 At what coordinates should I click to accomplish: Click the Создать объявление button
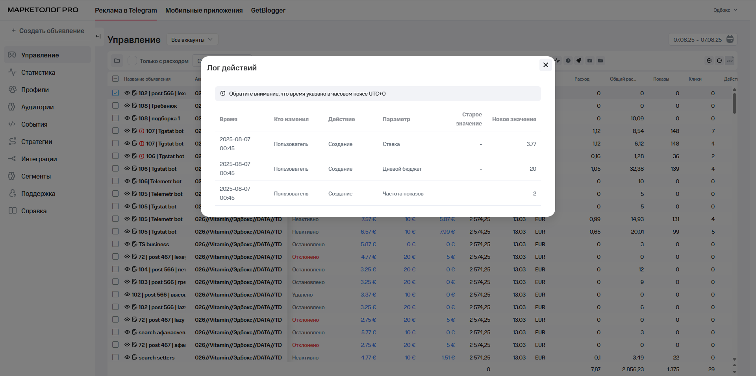(48, 31)
